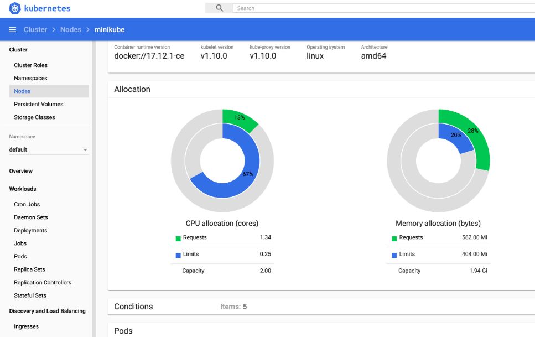This screenshot has height=337, width=535.
Task: Click the search magnifier icon
Action: coord(220,8)
